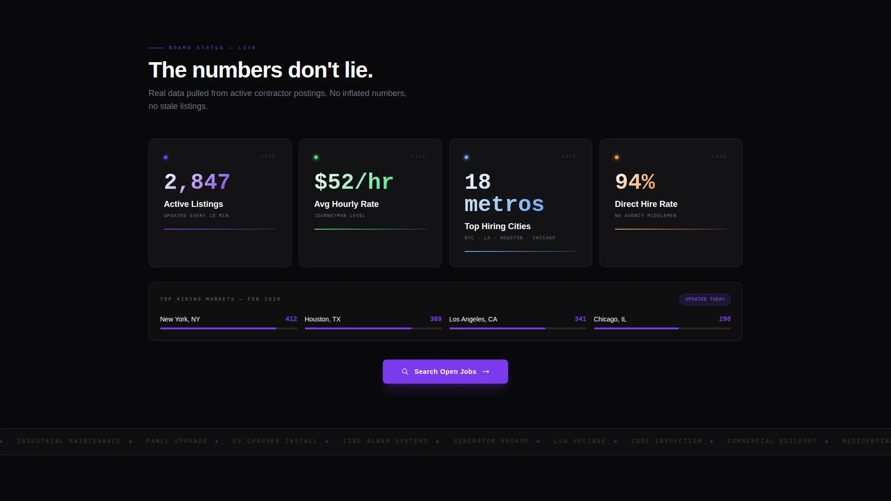Select the Top Hiring Cities label
891x501 pixels.
[497, 226]
